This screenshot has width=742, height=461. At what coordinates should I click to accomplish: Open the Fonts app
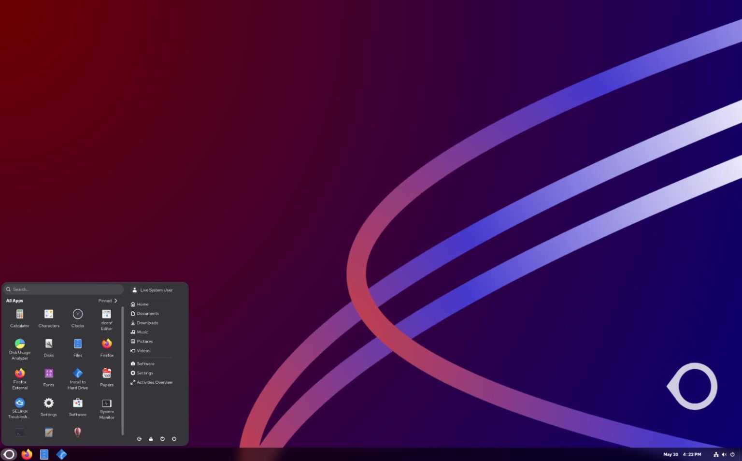(48, 376)
